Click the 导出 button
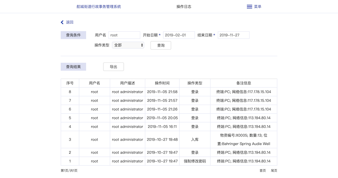Image resolution: width=338 pixels, height=178 pixels. coord(114,67)
